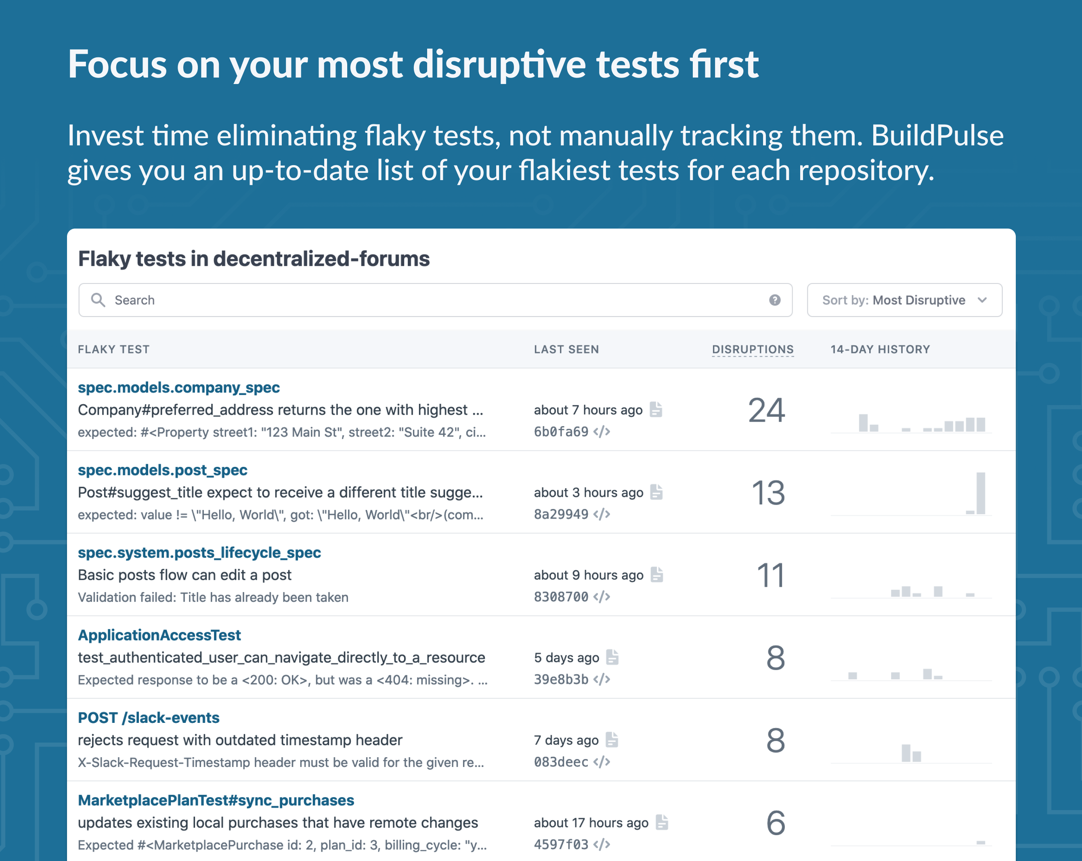Image resolution: width=1082 pixels, height=861 pixels.
Task: View code icon beside commit 6b0fa69
Action: pos(601,432)
